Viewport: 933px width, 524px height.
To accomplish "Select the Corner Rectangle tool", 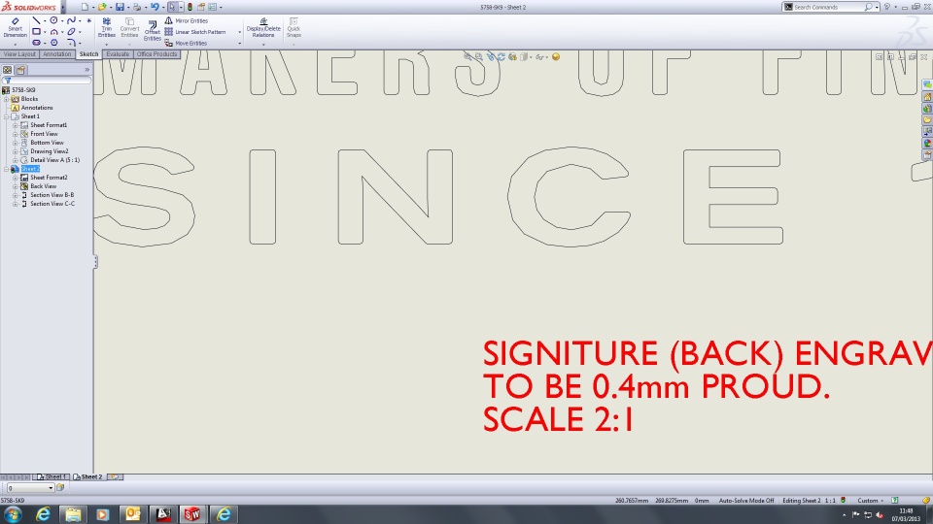I will [36, 31].
